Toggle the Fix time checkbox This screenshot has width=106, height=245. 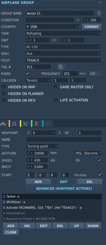[x=100, y=175]
